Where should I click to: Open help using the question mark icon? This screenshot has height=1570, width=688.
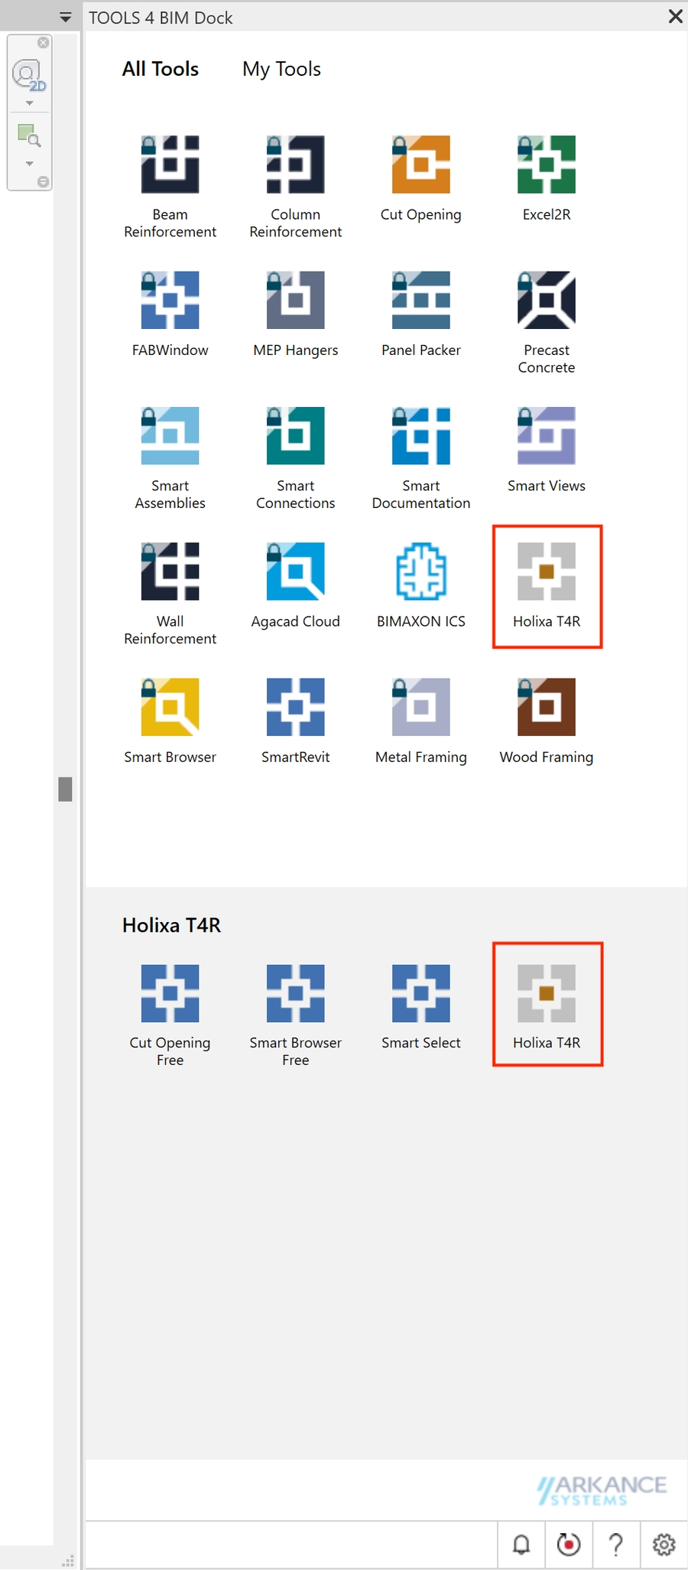coord(616,1545)
